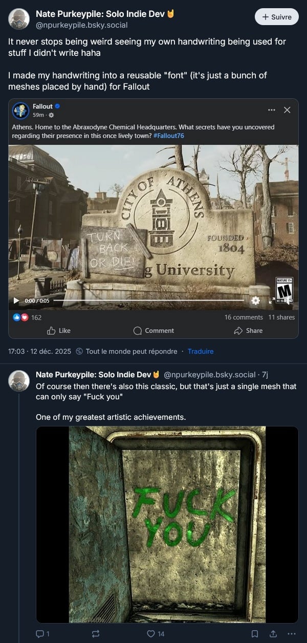Share the Fallout Facebook post

[x=248, y=331]
